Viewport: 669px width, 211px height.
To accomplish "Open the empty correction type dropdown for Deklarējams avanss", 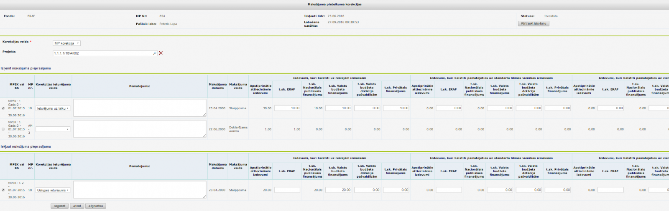I will [x=53, y=129].
